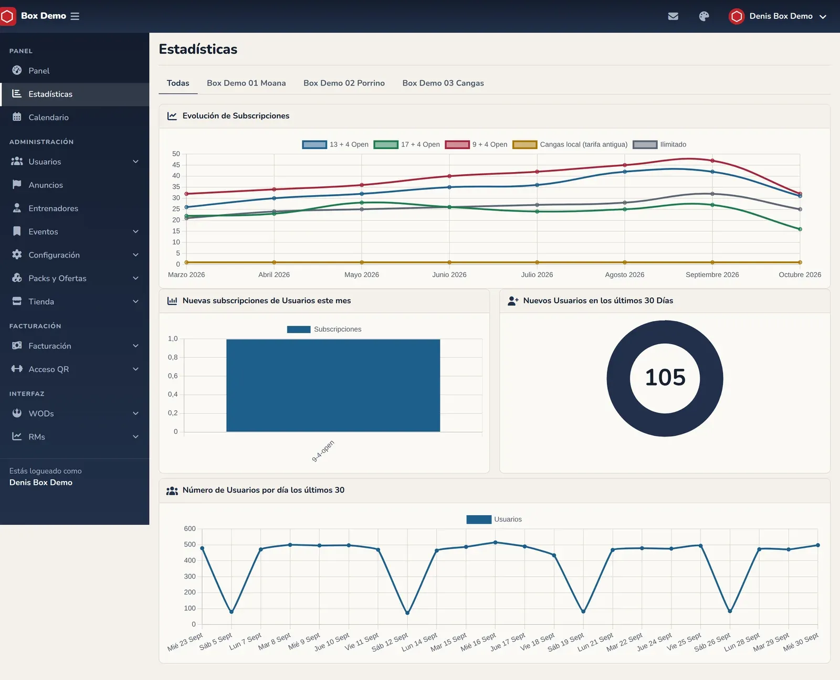Open the Denis Box Demo user dropdown arrow

pos(823,17)
